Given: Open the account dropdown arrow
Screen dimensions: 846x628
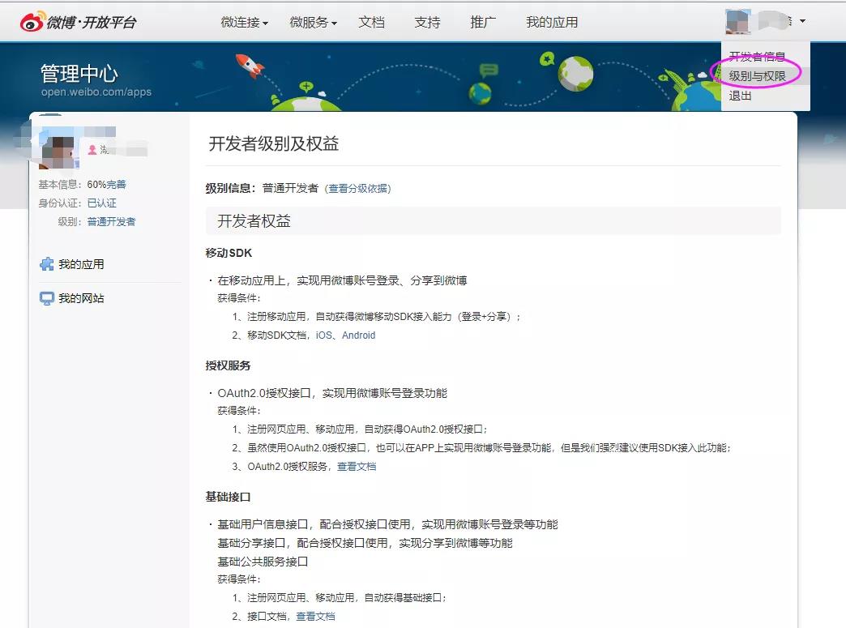Looking at the screenshot, I should (x=802, y=22).
